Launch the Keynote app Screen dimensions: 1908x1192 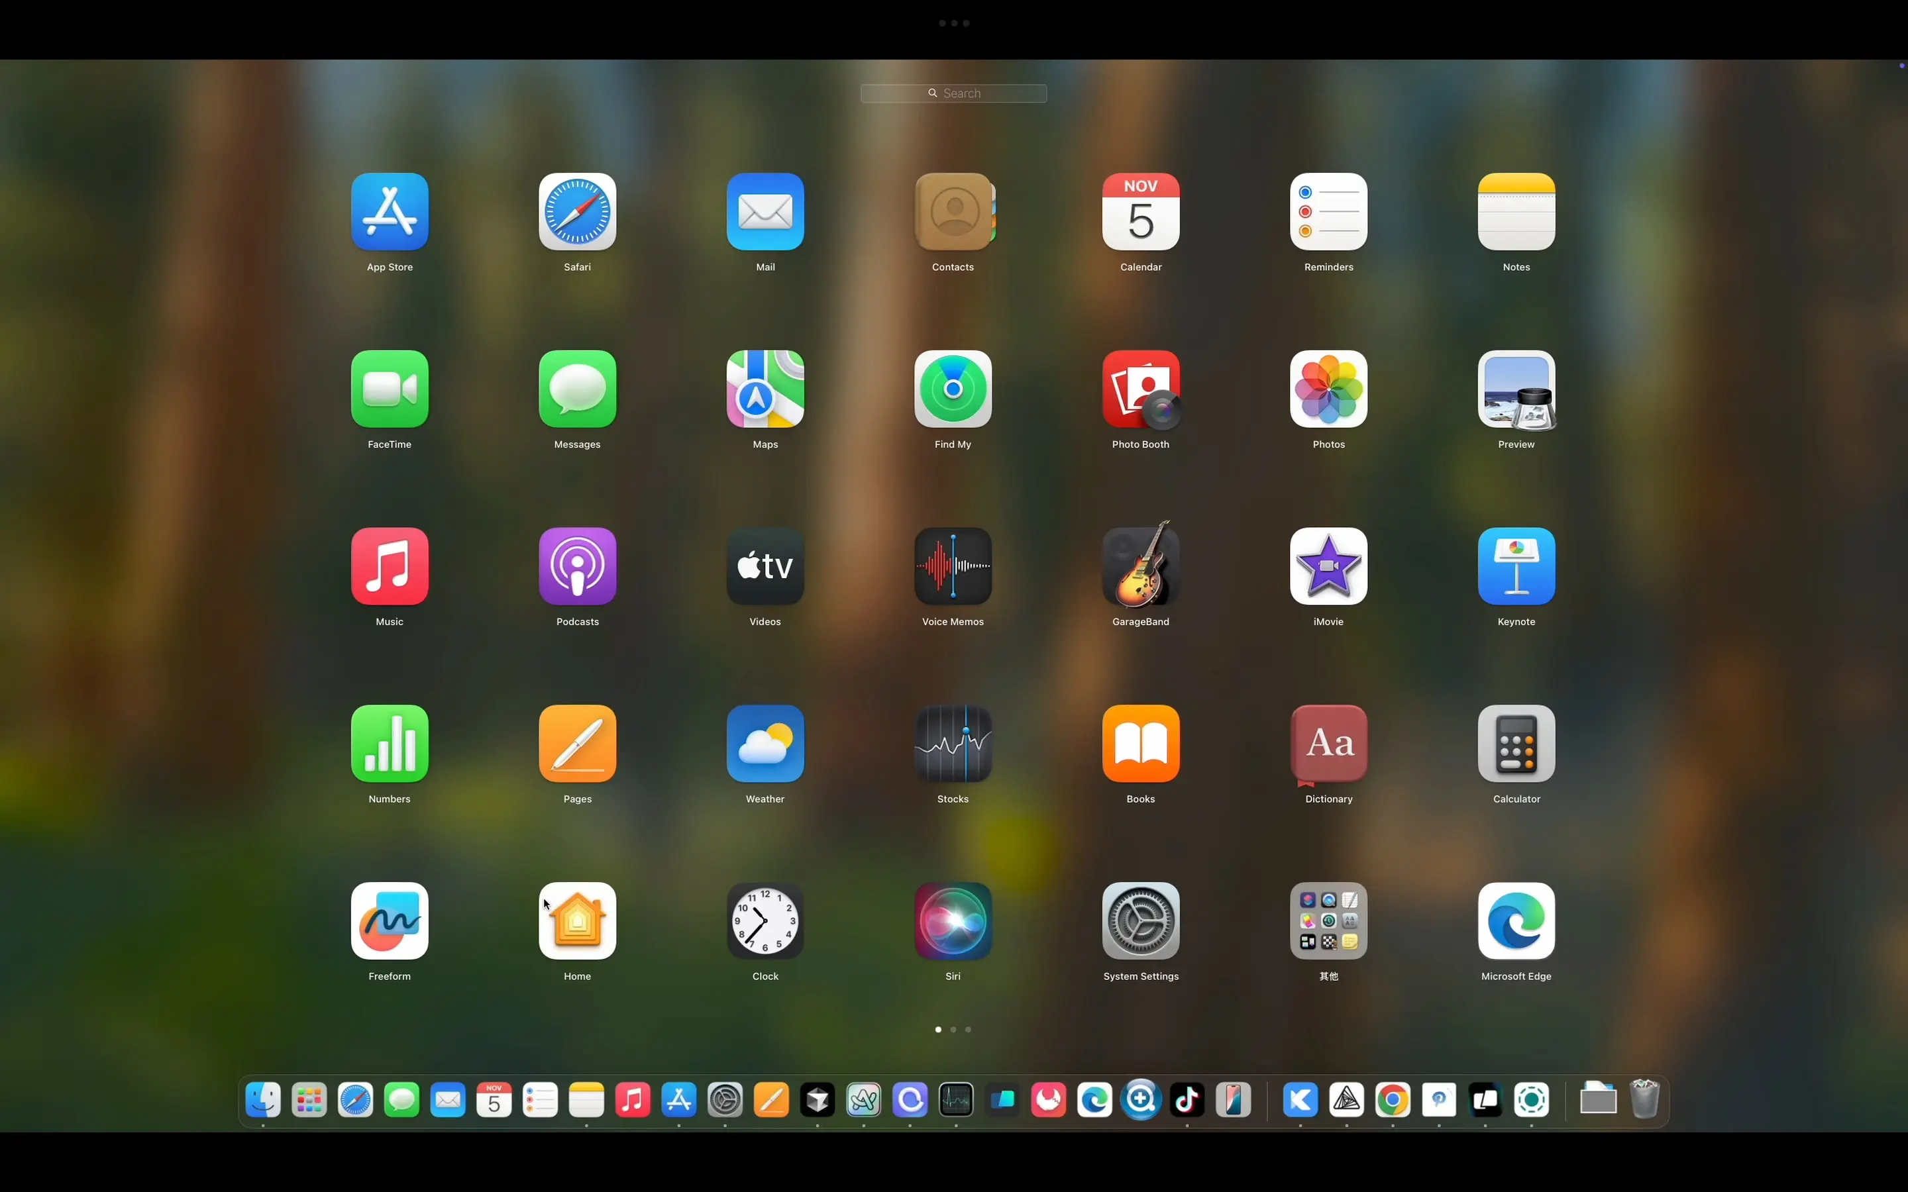click(1515, 566)
